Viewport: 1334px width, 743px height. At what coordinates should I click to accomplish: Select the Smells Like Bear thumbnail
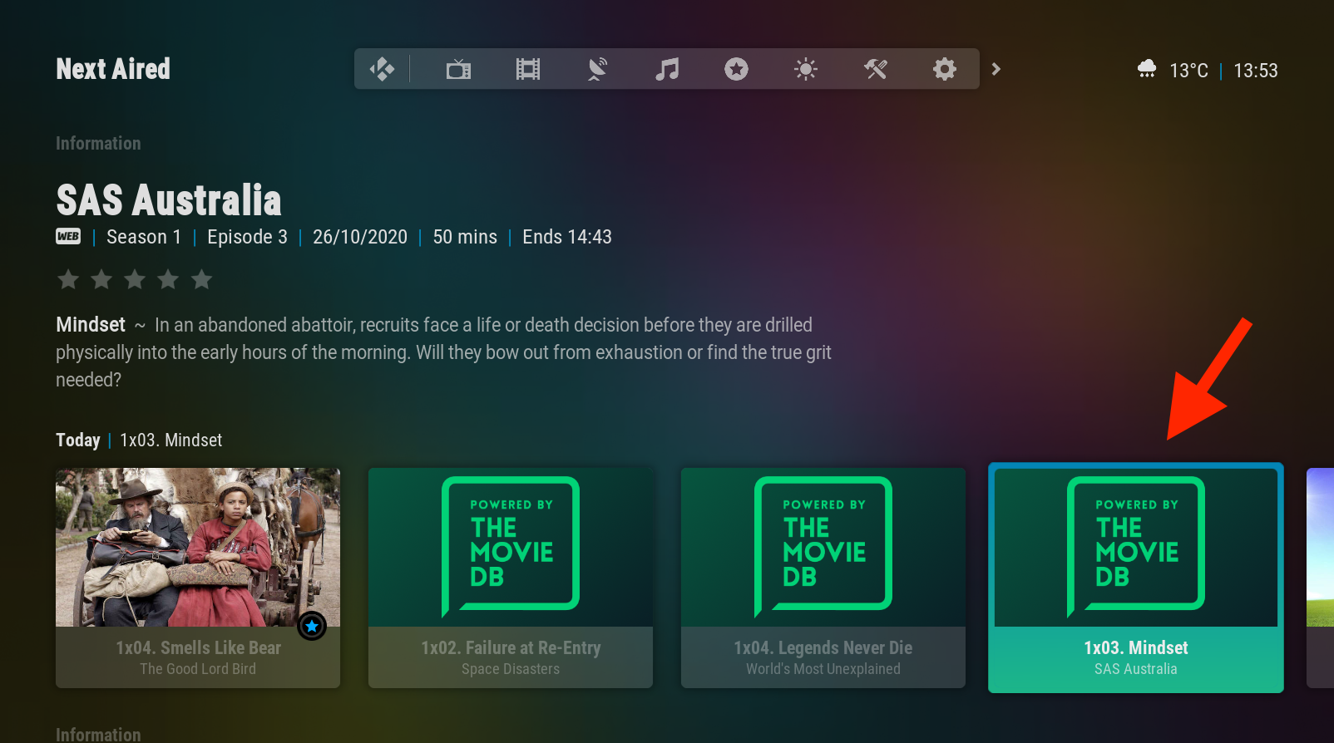point(198,547)
